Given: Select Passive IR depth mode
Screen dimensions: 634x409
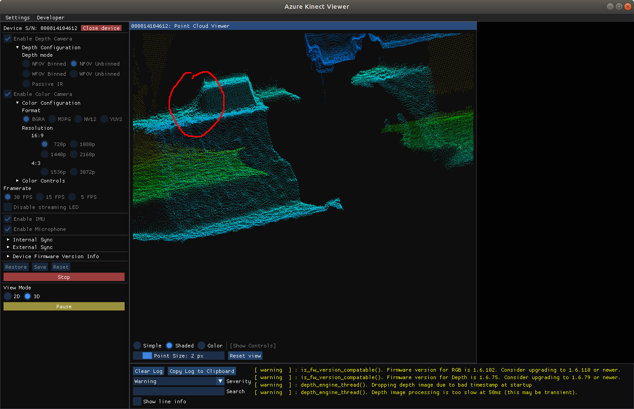Looking at the screenshot, I should pos(26,84).
